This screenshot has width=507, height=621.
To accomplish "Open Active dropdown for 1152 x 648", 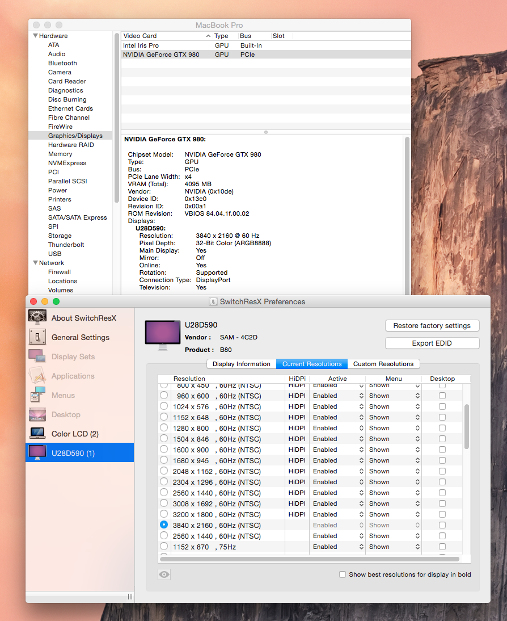I will point(337,417).
